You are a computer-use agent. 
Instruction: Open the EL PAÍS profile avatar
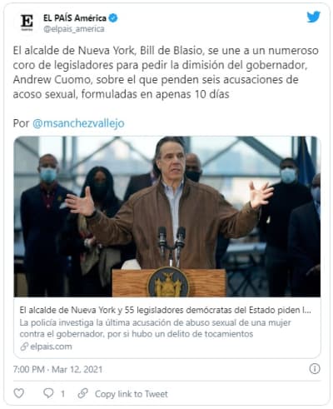pyautogui.click(x=27, y=22)
